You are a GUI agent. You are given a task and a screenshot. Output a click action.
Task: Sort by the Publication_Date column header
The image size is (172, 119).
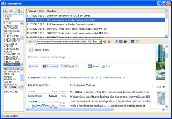point(36,11)
